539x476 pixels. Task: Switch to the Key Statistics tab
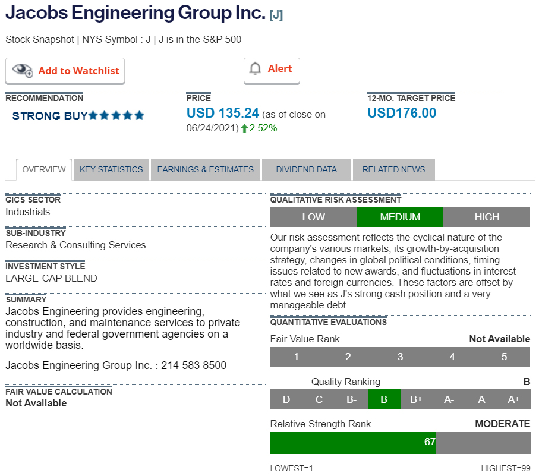pos(111,169)
